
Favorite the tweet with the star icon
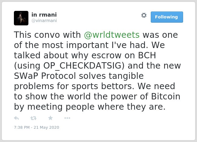50,118
